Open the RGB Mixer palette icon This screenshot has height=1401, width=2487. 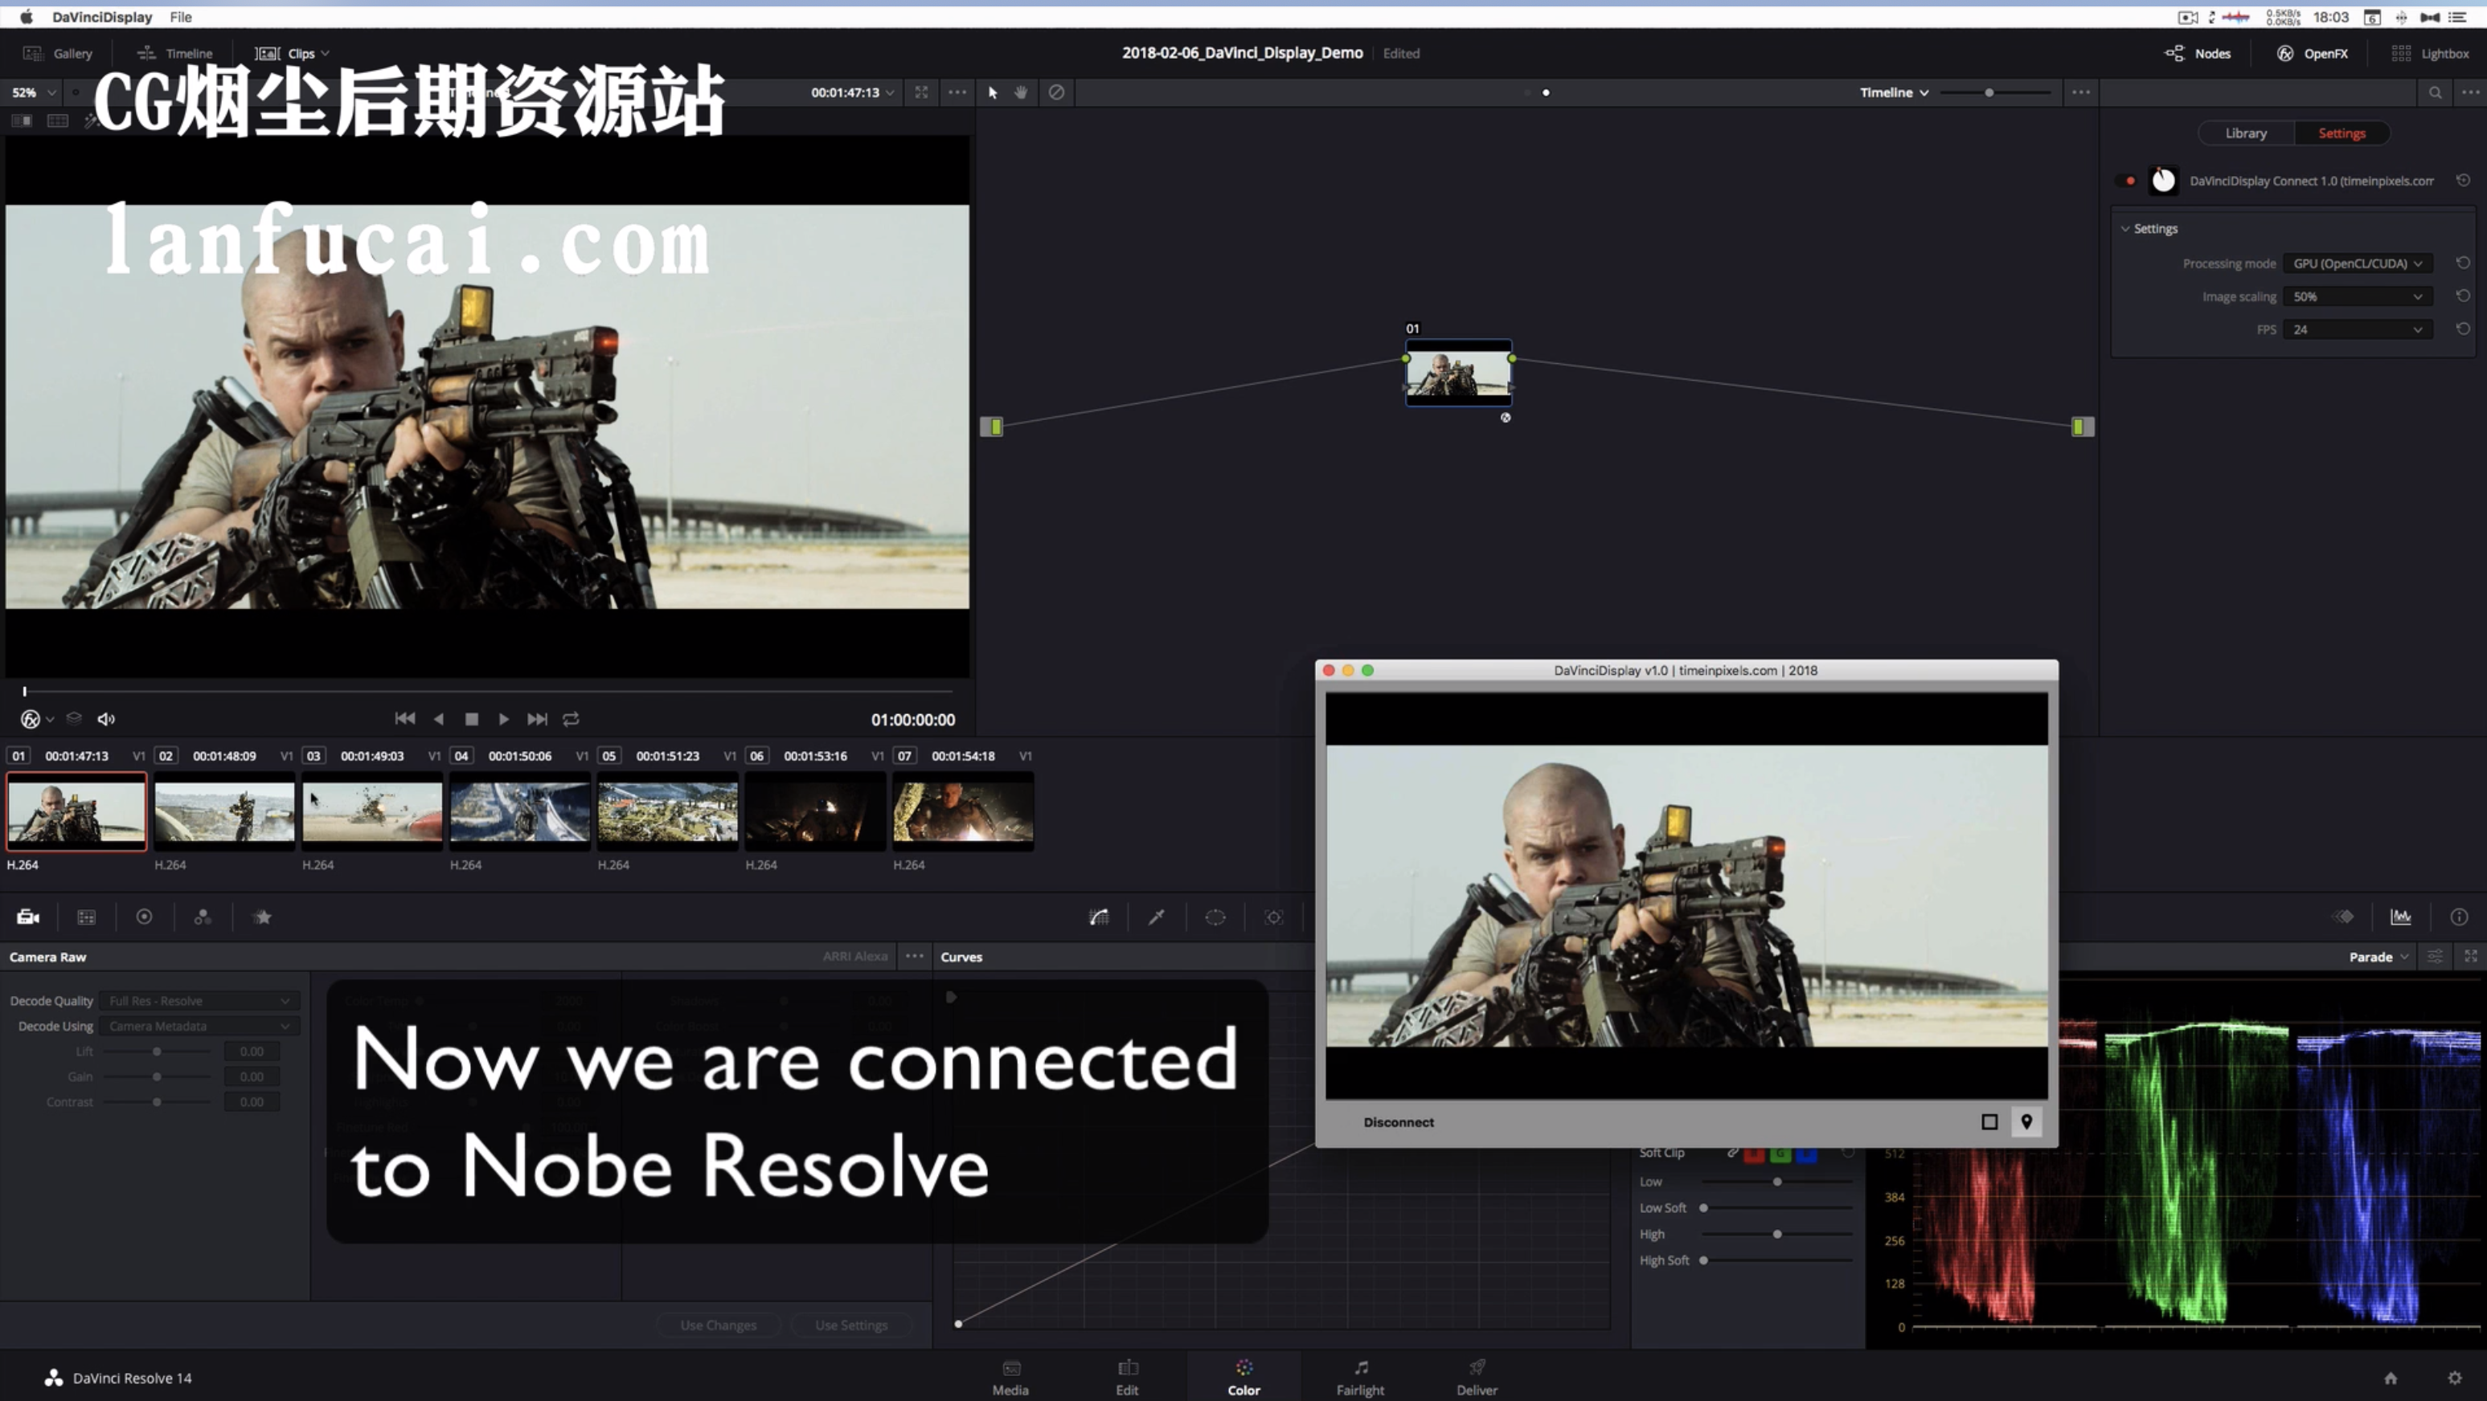click(202, 917)
